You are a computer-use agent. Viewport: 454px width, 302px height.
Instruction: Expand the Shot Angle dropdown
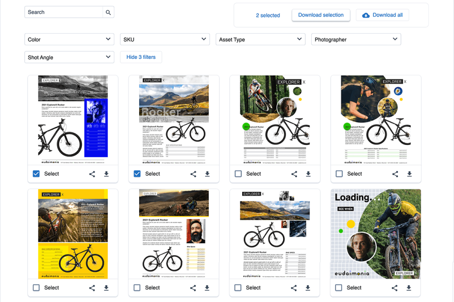coord(70,57)
